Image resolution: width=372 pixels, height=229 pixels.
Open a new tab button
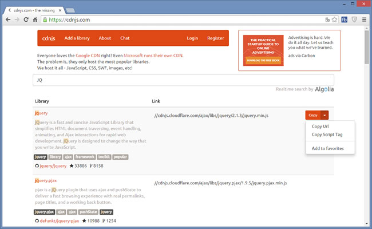[x=70, y=10]
